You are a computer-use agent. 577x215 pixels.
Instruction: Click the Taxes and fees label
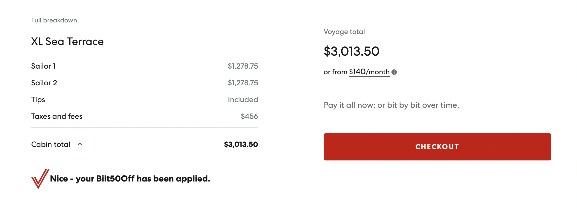(57, 116)
